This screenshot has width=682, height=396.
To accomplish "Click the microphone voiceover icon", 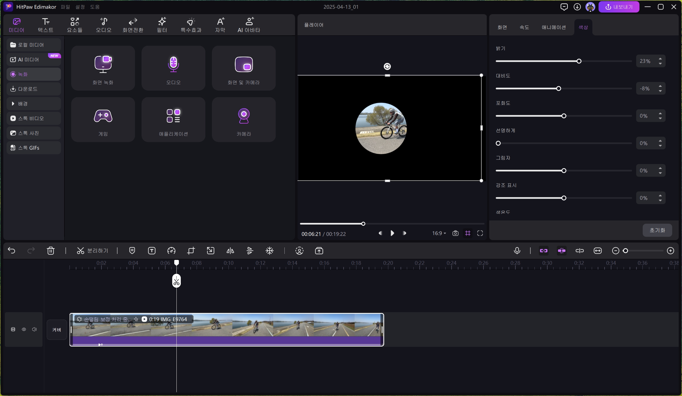I will [517, 251].
